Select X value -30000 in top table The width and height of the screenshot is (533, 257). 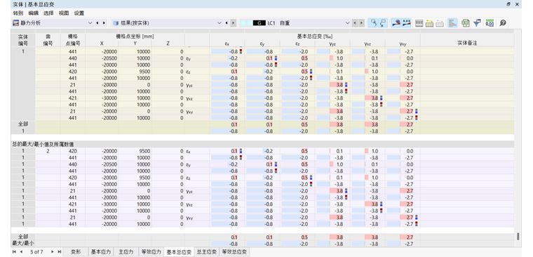coord(102,98)
